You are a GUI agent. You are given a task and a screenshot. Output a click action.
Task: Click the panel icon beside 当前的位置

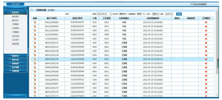point(32,10)
